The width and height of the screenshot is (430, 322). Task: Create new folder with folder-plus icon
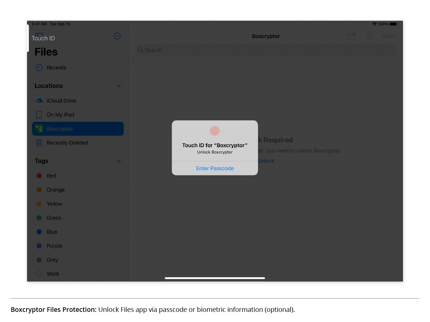pos(351,36)
